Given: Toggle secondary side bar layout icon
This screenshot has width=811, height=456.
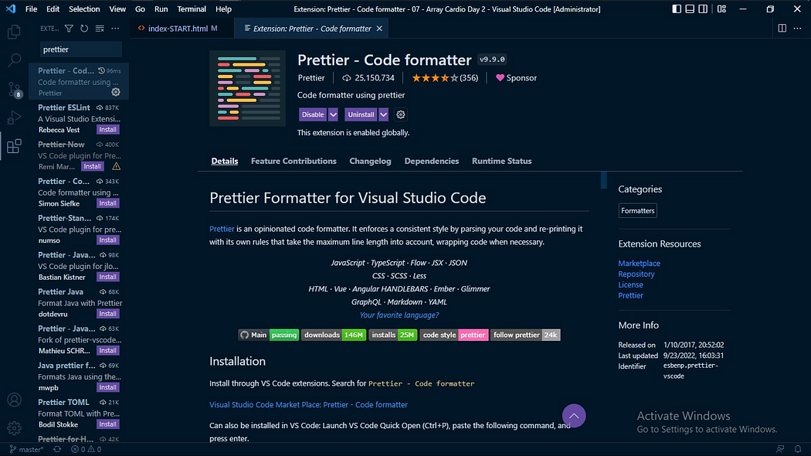Looking at the screenshot, I should [703, 9].
